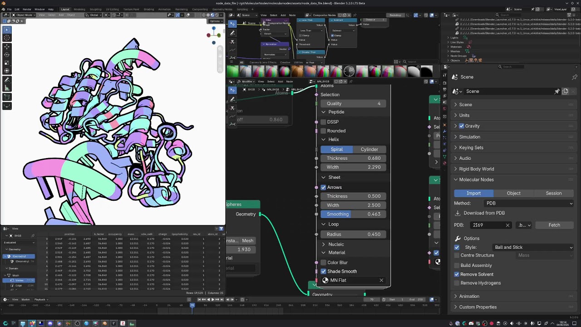Expand the Rigid Body World panel

coord(513,169)
